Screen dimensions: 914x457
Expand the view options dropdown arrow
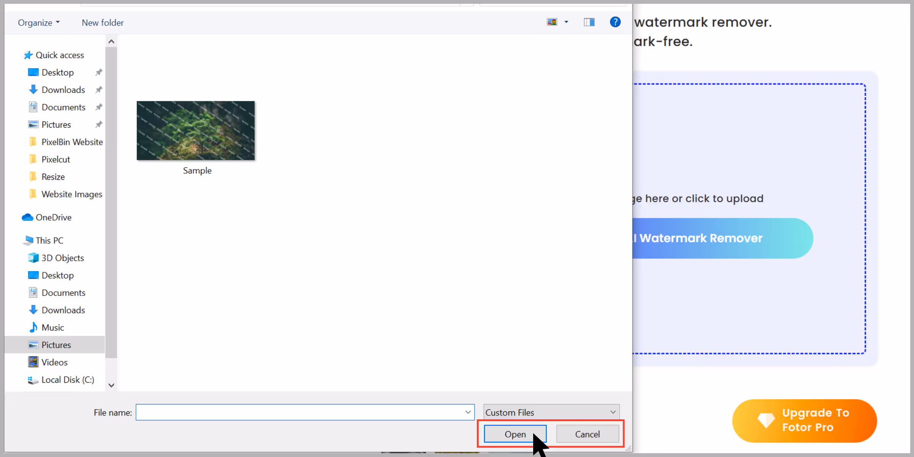[x=566, y=22]
